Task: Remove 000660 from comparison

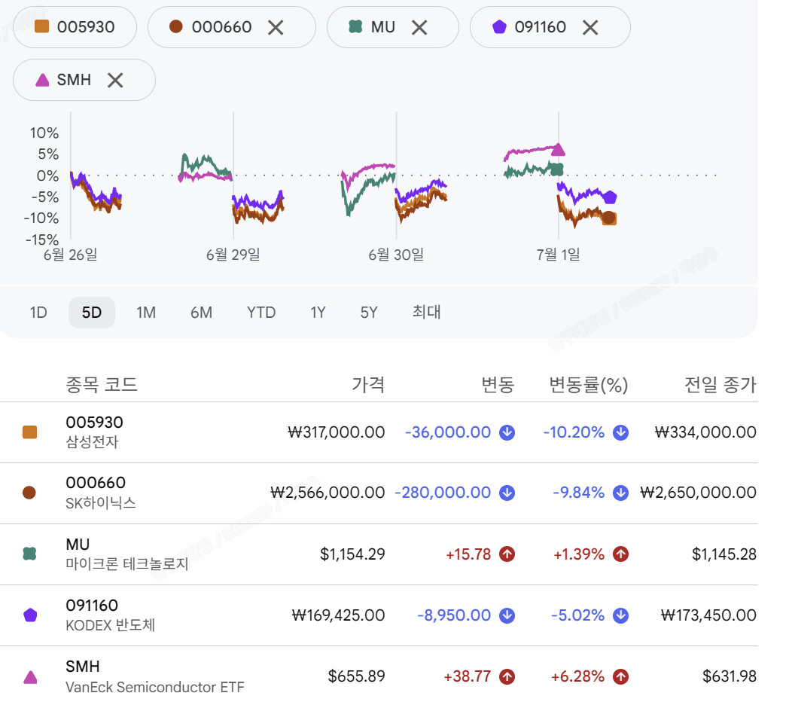Action: [x=276, y=27]
